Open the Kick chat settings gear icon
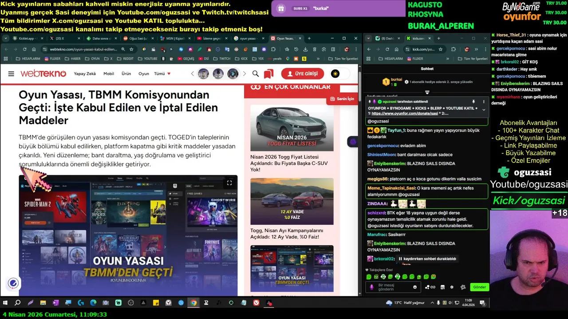The height and width of the screenshot is (319, 568). pos(452,287)
